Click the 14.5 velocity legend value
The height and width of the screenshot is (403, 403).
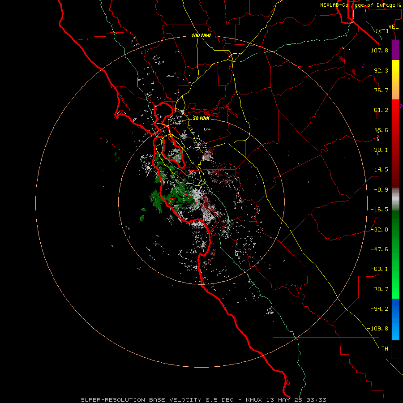pos(381,170)
